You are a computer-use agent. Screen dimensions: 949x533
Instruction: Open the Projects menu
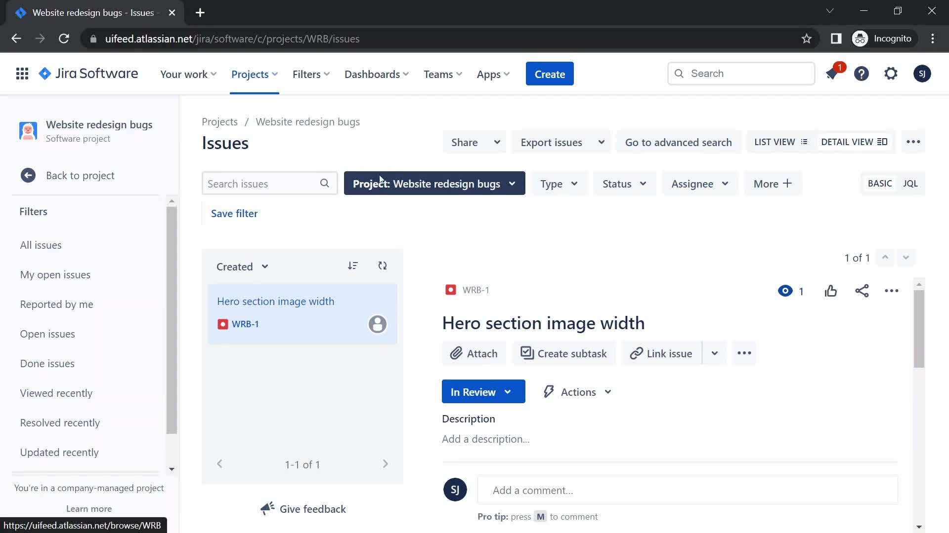pyautogui.click(x=254, y=74)
